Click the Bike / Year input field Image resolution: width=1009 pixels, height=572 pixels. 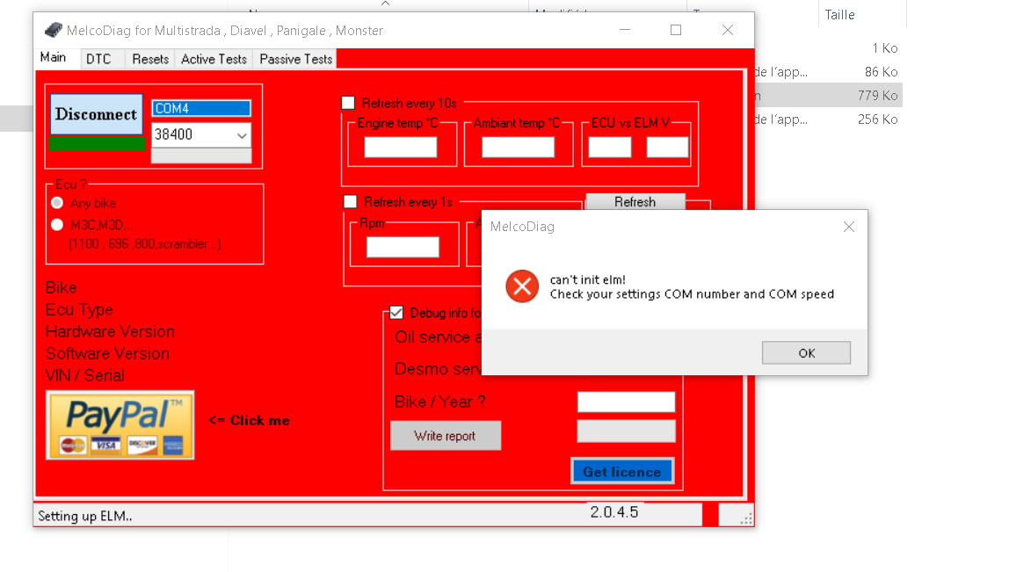626,402
